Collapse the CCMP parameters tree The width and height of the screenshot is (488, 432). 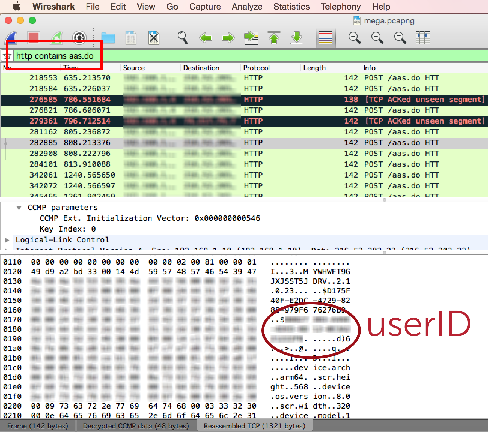[x=19, y=208]
